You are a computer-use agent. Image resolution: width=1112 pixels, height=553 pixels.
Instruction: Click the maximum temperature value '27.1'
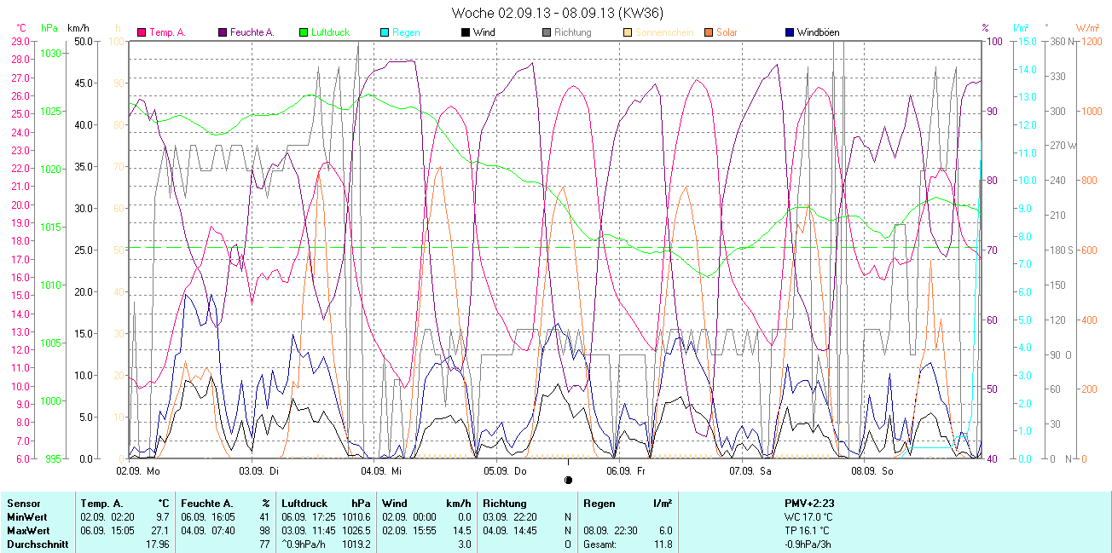pyautogui.click(x=161, y=530)
